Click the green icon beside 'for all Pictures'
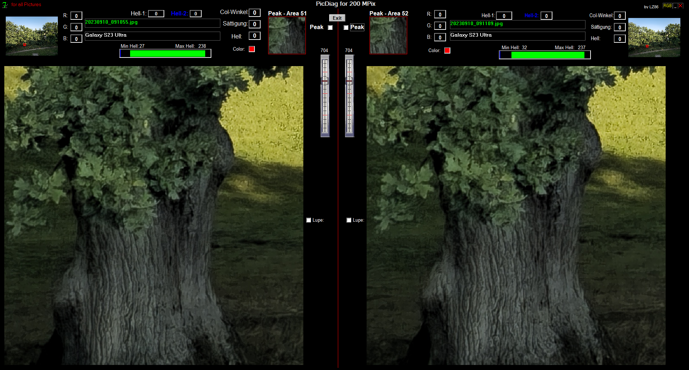This screenshot has height=370, width=689. pos(5,5)
